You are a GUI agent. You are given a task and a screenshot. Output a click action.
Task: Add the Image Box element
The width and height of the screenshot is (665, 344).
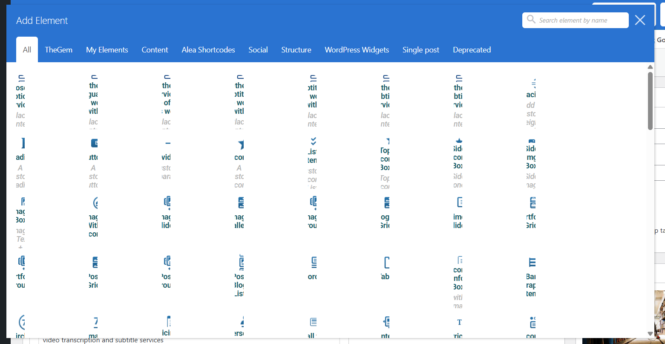[20, 222]
